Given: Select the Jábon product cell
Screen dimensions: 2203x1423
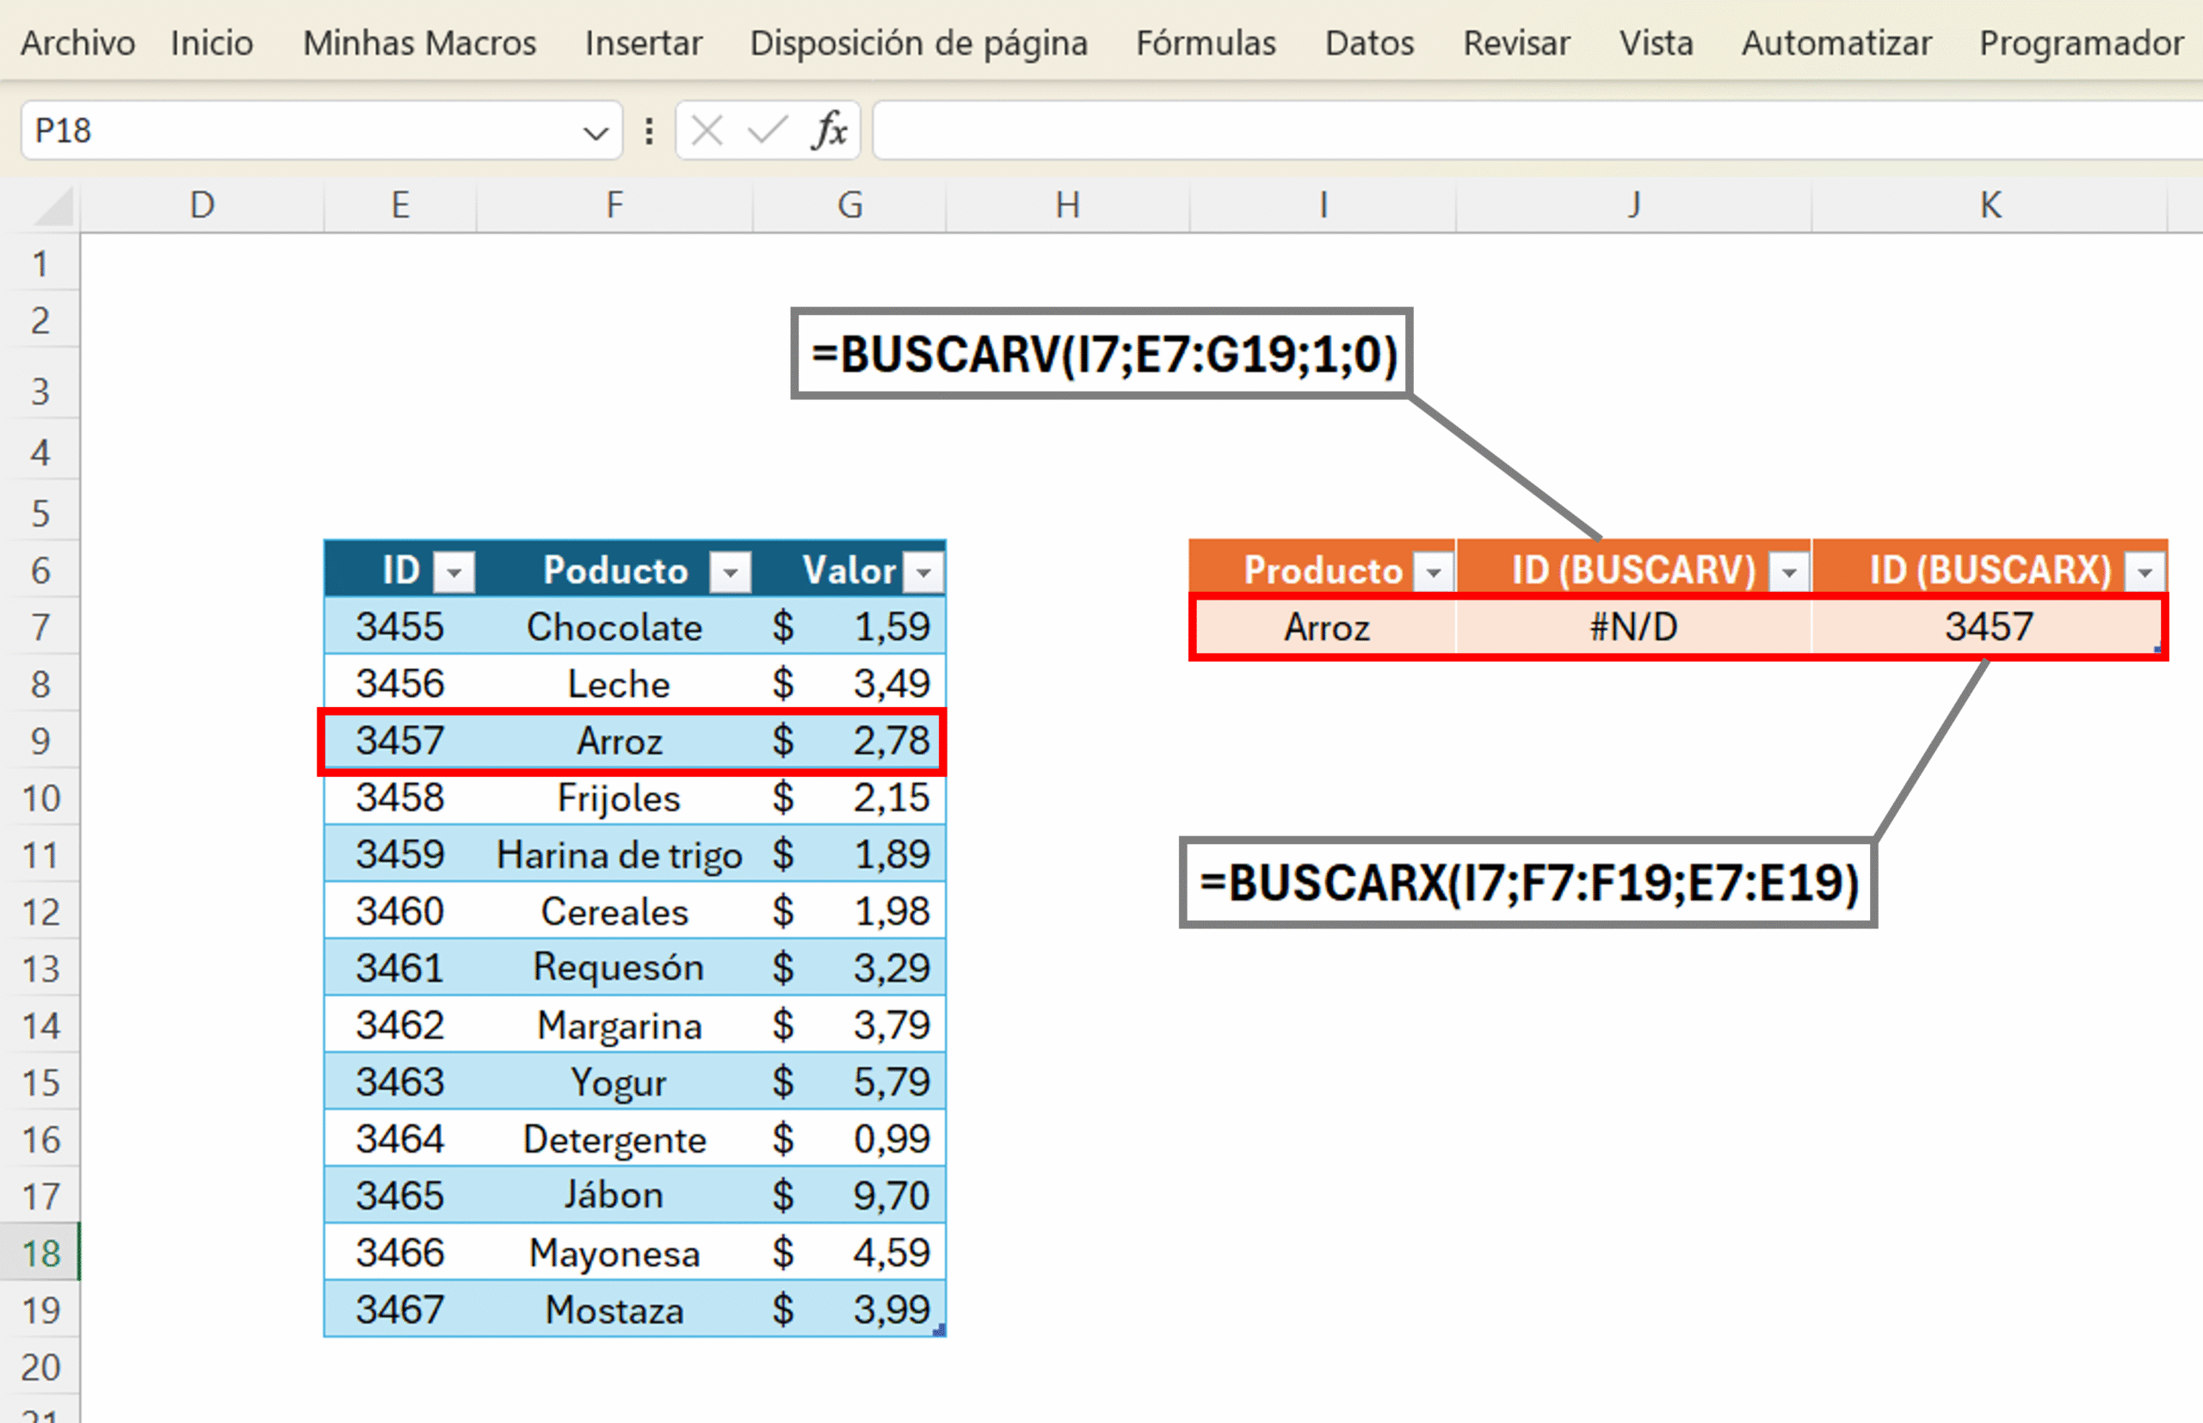Looking at the screenshot, I should coord(614,1196).
